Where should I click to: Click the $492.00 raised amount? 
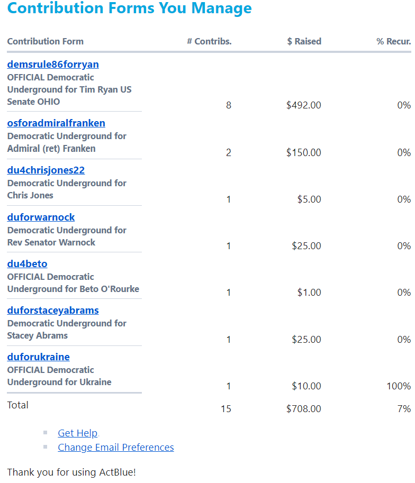click(x=303, y=105)
